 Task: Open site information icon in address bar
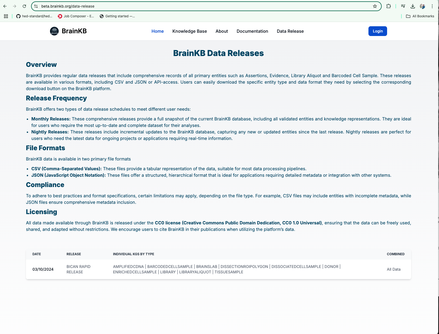coord(36,6)
